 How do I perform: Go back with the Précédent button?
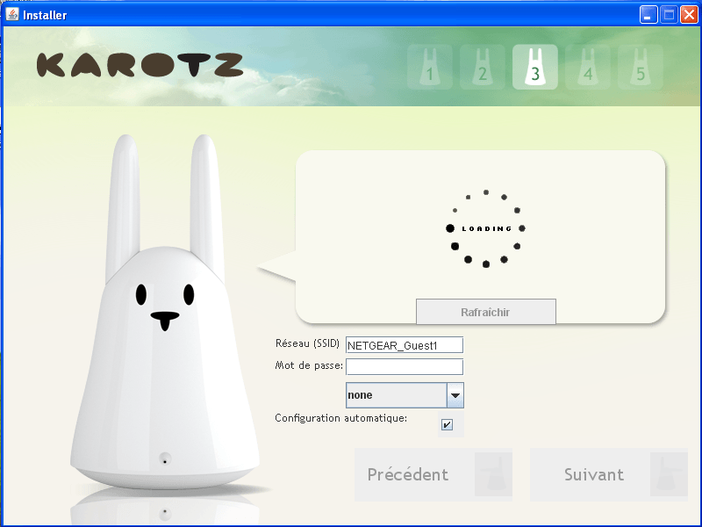433,474
